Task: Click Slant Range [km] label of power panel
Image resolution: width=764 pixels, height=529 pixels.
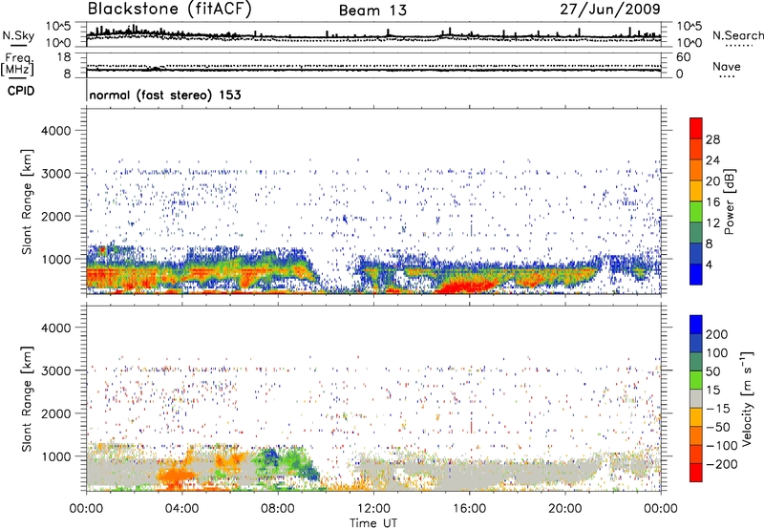Action: (27, 201)
